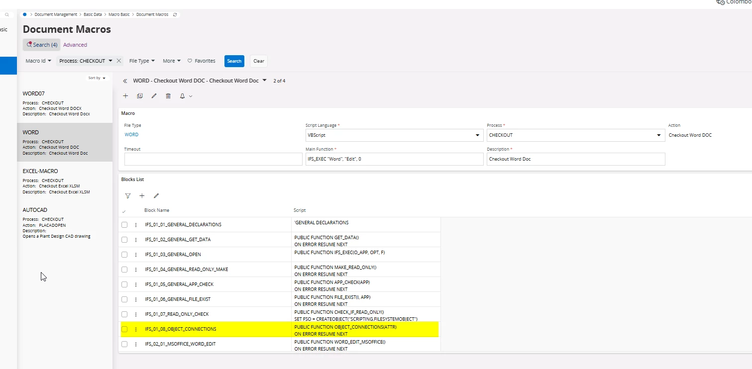Viewport: 752px width, 369px height.
Task: Navigate to Basic Data breadcrumb
Action: point(93,14)
